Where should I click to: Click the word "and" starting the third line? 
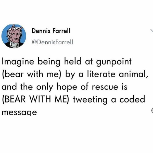point(9,87)
